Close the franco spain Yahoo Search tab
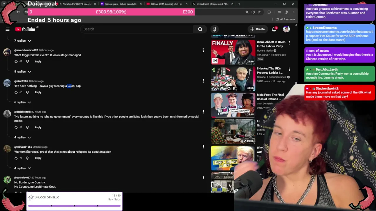 tap(141, 4)
